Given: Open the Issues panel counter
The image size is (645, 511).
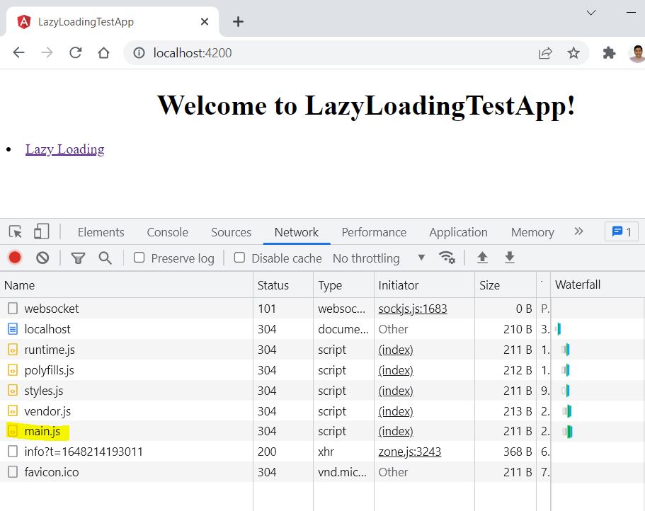Looking at the screenshot, I should coord(620,231).
